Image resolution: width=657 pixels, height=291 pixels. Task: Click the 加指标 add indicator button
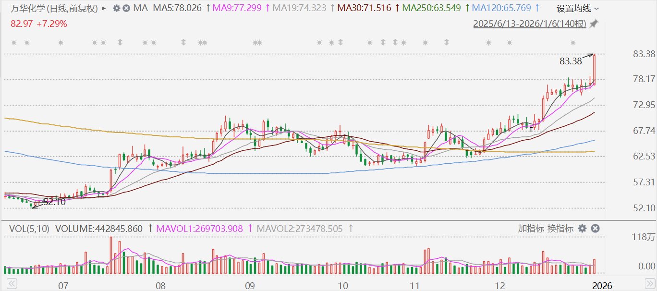(531, 229)
